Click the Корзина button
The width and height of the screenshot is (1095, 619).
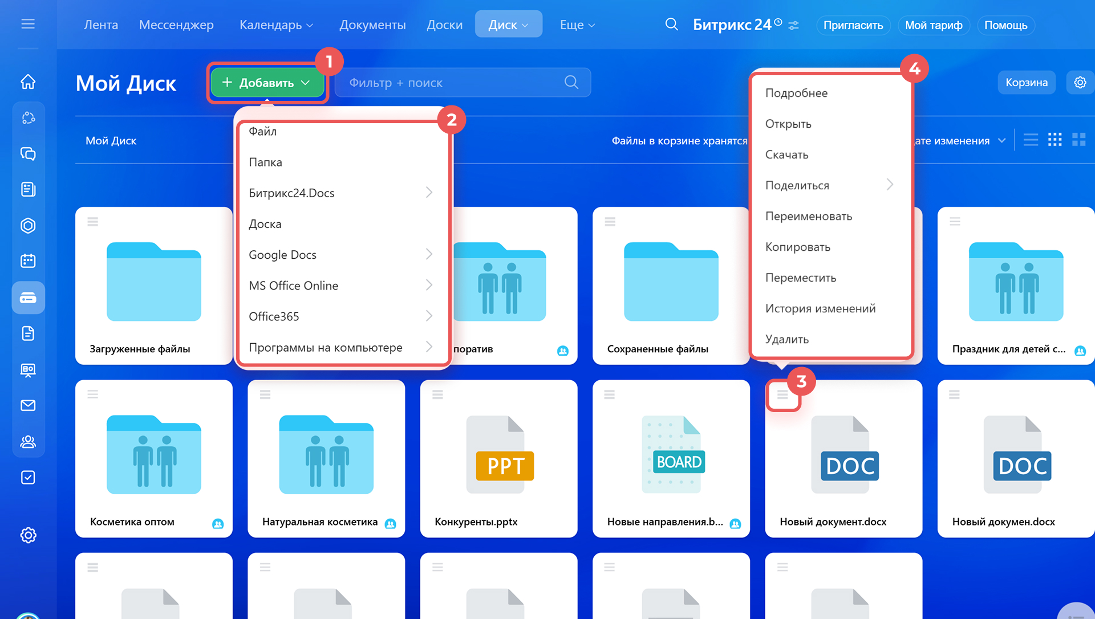click(x=1026, y=83)
